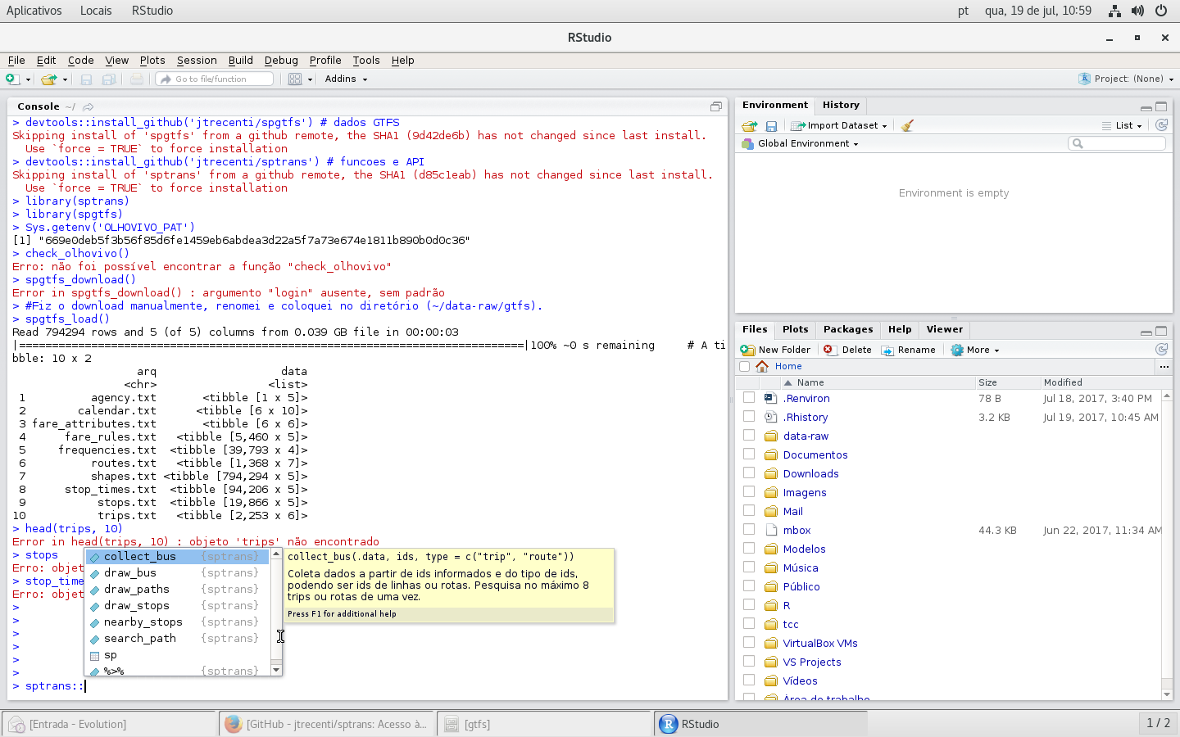The height and width of the screenshot is (737, 1180).
Task: Open the VS Projects folder link
Action: coord(811,662)
